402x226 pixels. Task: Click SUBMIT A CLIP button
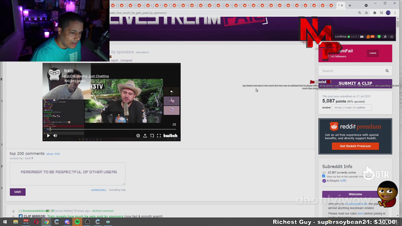point(355,83)
